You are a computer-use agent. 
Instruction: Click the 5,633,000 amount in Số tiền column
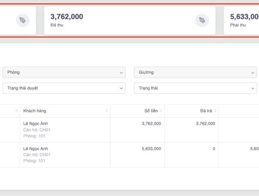click(151, 149)
